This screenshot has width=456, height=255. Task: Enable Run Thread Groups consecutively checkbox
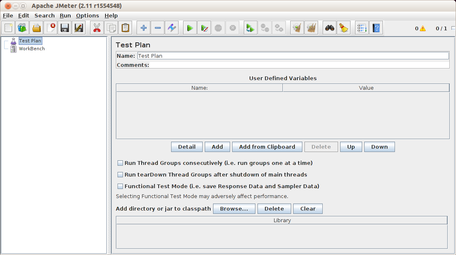click(x=120, y=163)
